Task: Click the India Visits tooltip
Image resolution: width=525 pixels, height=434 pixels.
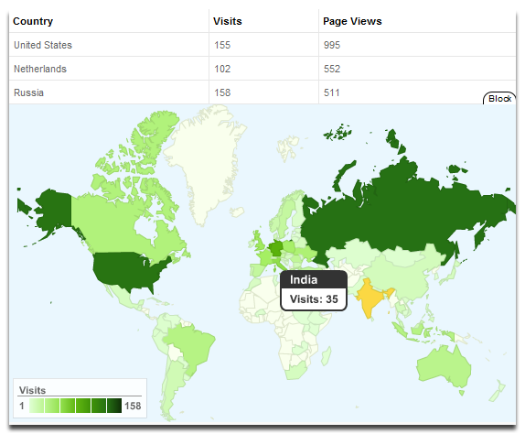Action: coord(314,290)
